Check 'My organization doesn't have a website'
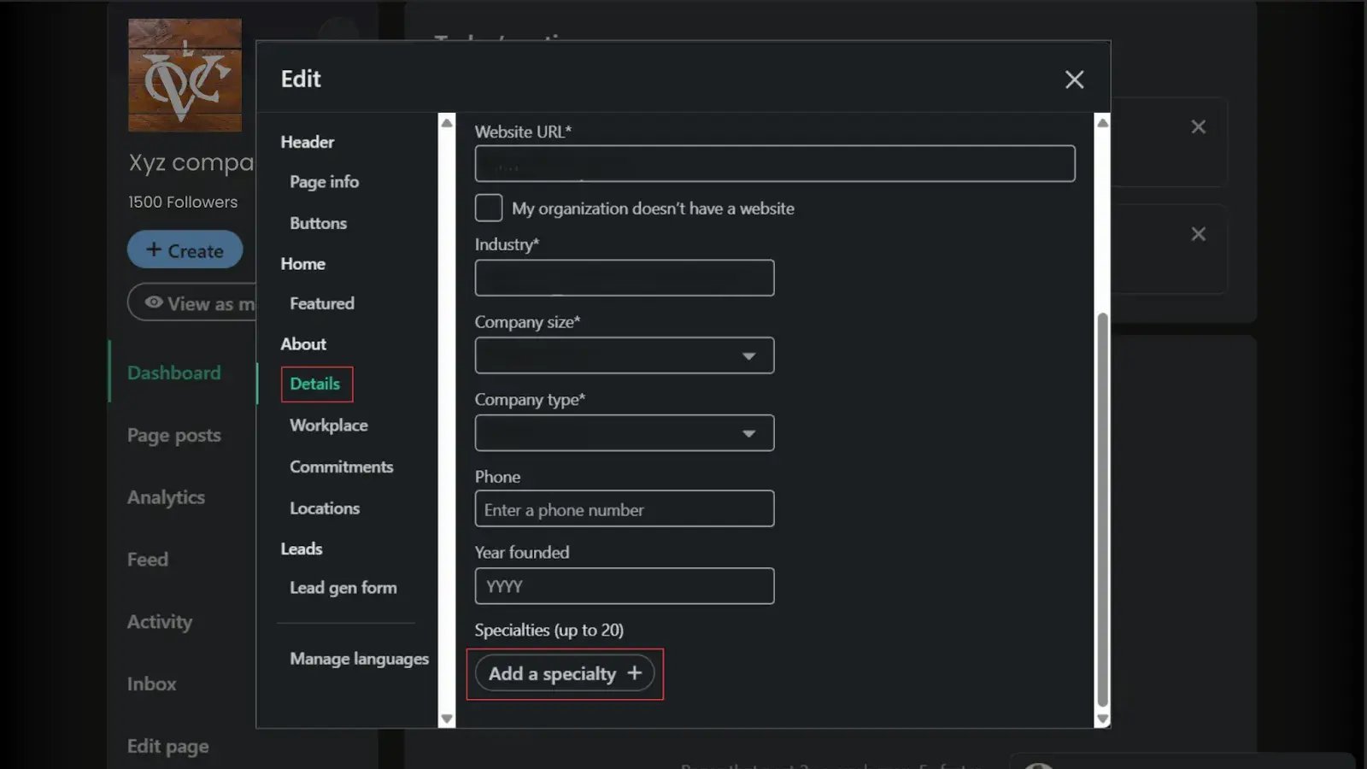This screenshot has width=1367, height=769. 489,208
